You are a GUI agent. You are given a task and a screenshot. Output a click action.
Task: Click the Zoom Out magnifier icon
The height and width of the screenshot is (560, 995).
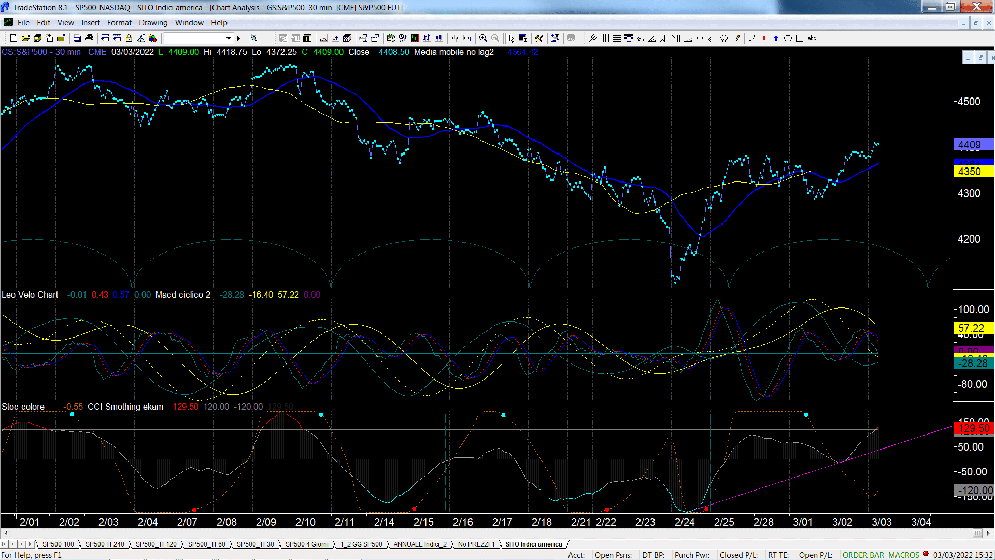tap(495, 38)
